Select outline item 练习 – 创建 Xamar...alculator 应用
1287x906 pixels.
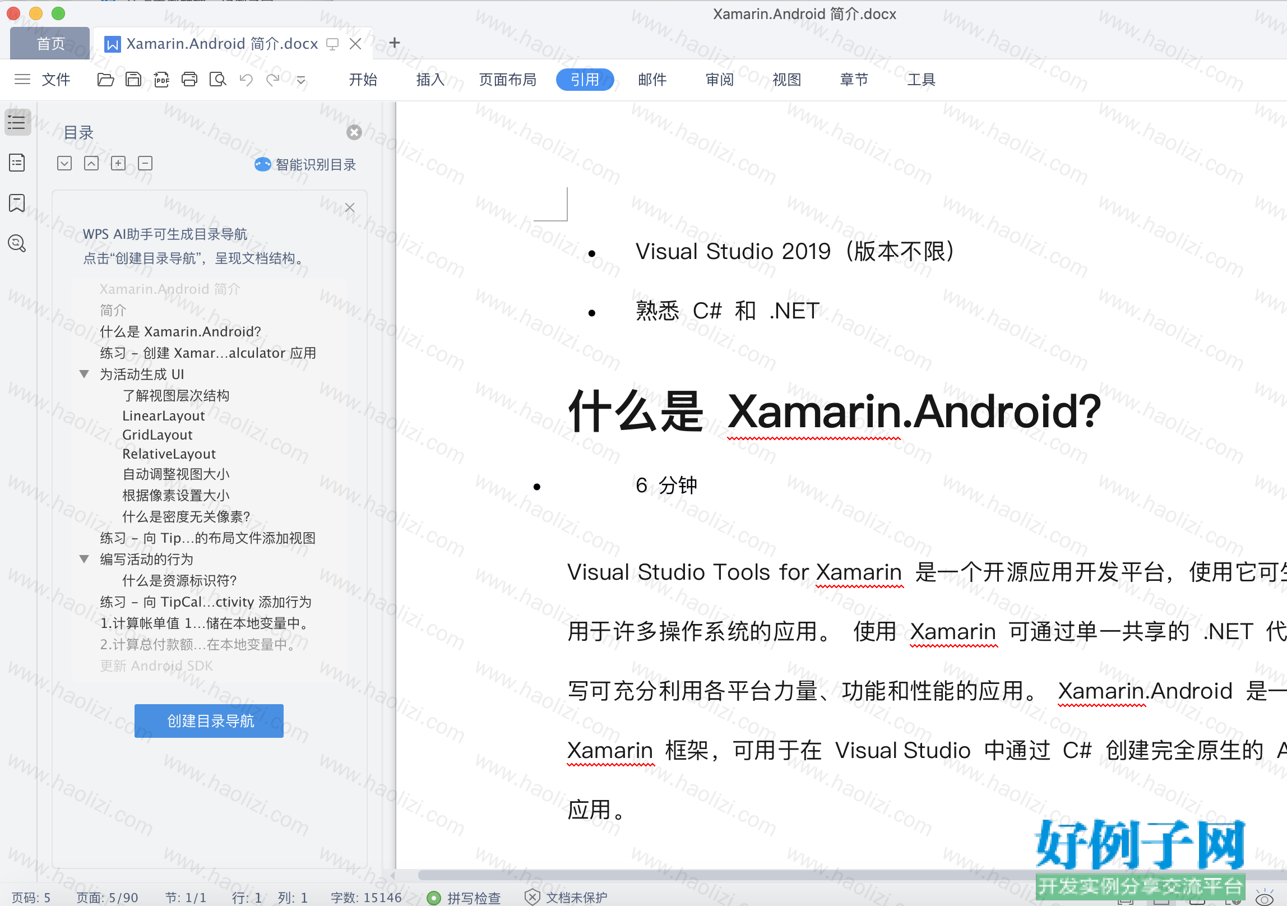point(208,353)
